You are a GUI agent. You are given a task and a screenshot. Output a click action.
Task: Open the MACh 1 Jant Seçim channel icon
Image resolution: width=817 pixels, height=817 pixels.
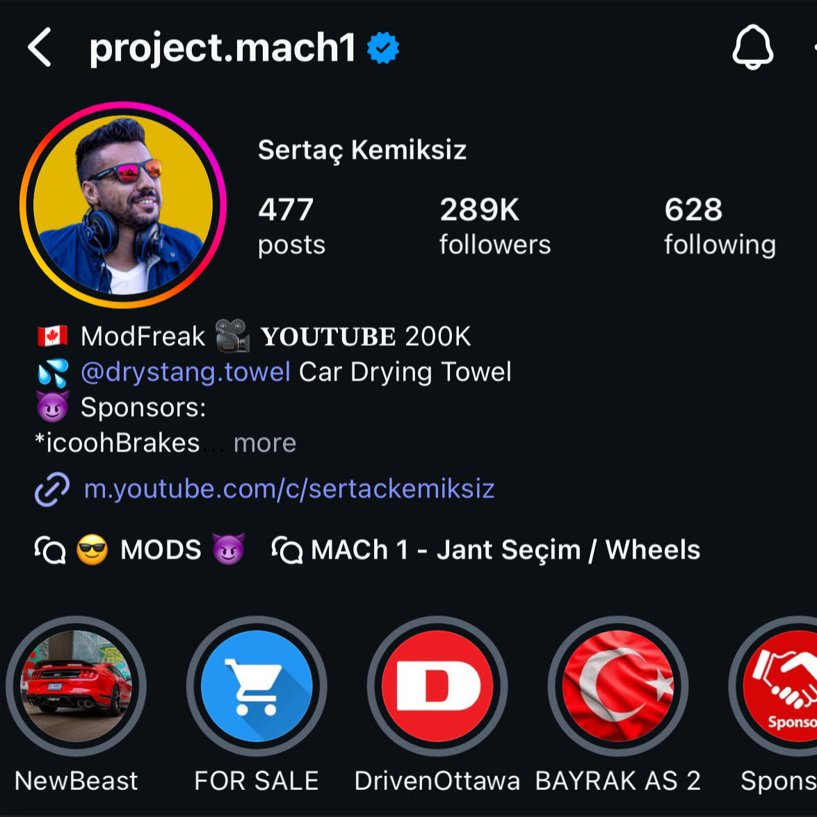pos(286,550)
